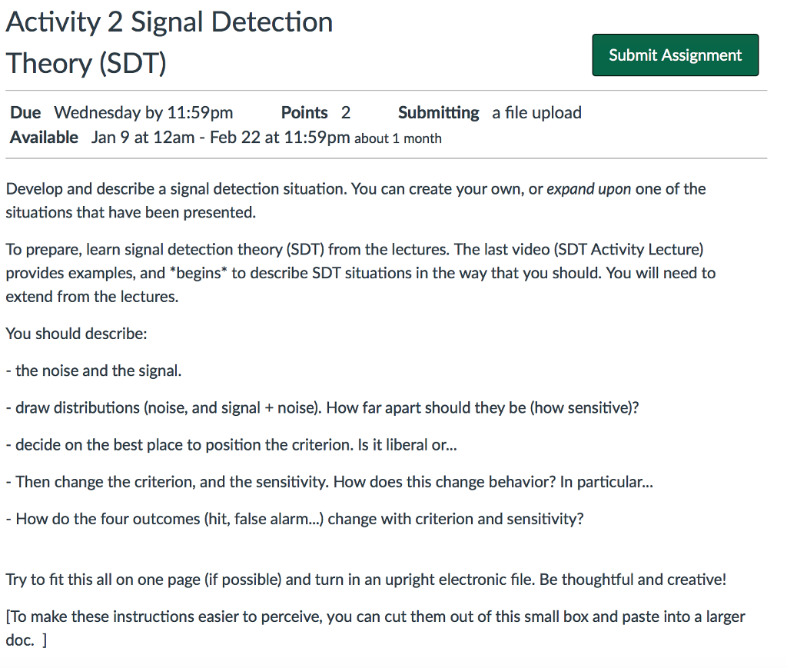Click the bracketed note about cutting instructions out
787x668 pixels.
tap(375, 616)
